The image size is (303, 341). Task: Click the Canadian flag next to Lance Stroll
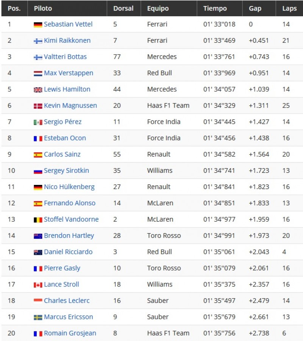38,285
